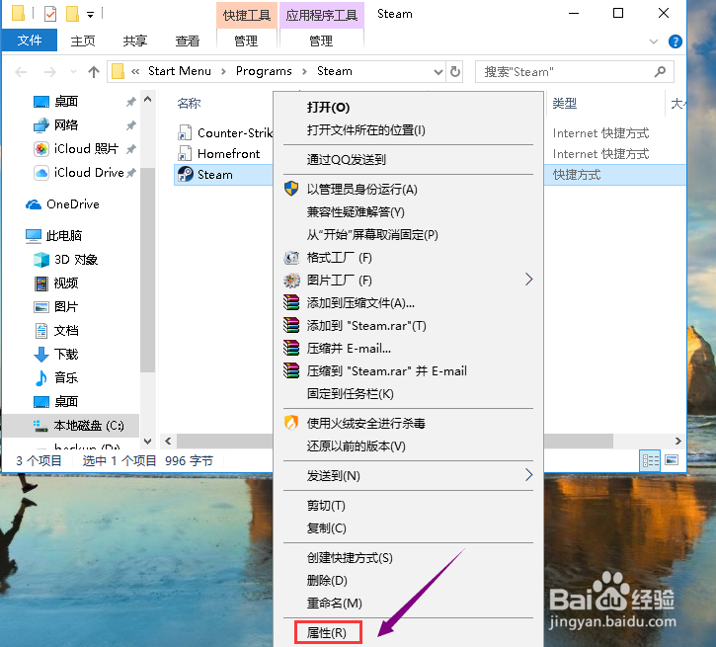Click the Programs breadcrumb
The image size is (716, 647).
pyautogui.click(x=264, y=71)
